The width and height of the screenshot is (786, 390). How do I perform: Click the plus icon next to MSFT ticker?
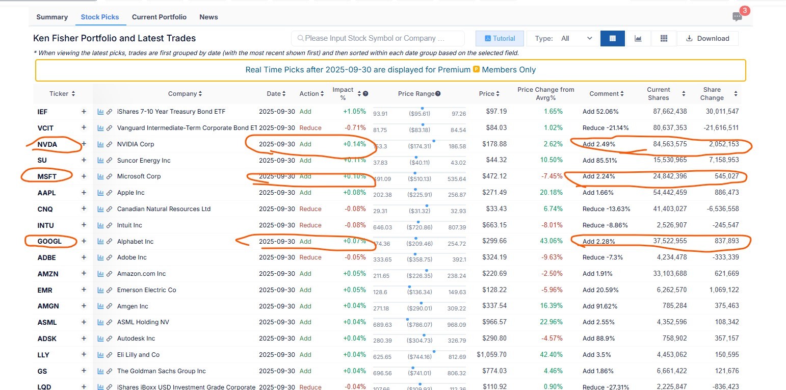tap(84, 176)
